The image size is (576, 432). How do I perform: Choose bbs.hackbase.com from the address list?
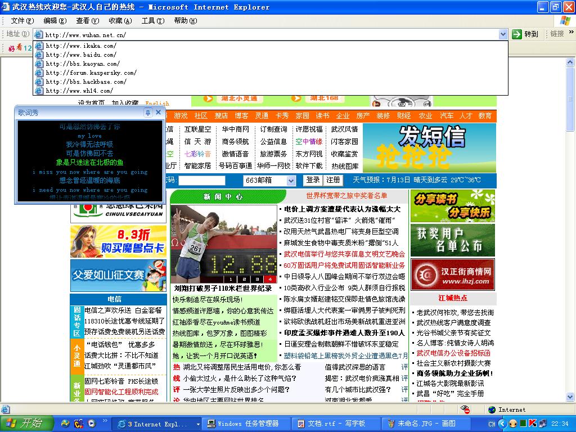pos(86,82)
